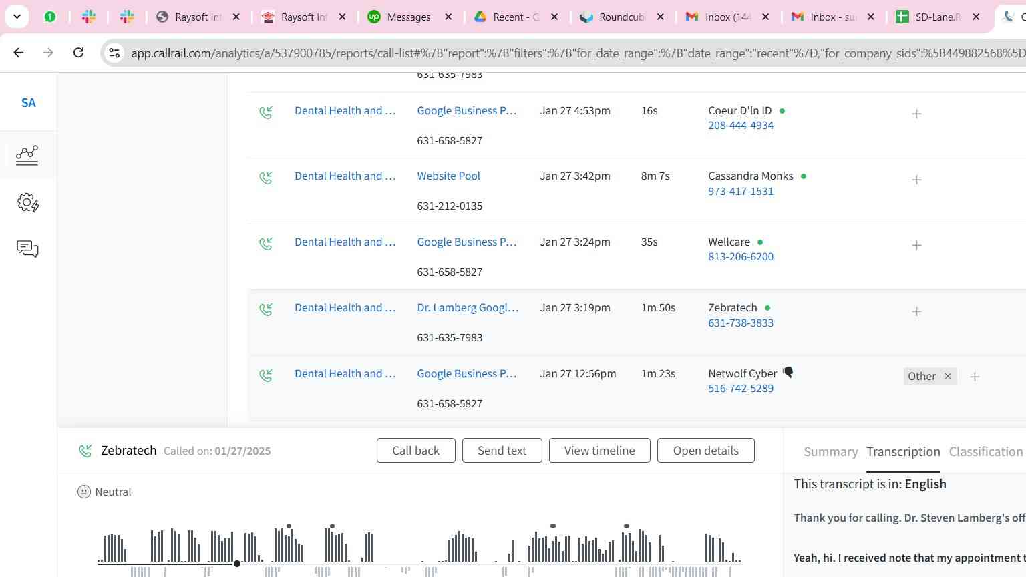Open the analytics reports sidebar icon

(27, 155)
